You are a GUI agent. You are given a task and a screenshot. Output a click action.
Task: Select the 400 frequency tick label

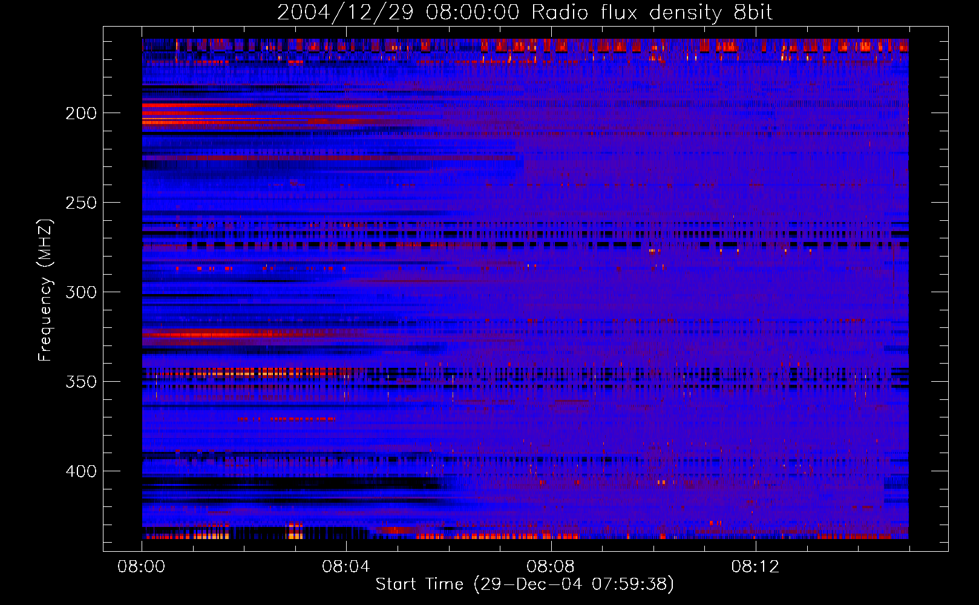[81, 471]
